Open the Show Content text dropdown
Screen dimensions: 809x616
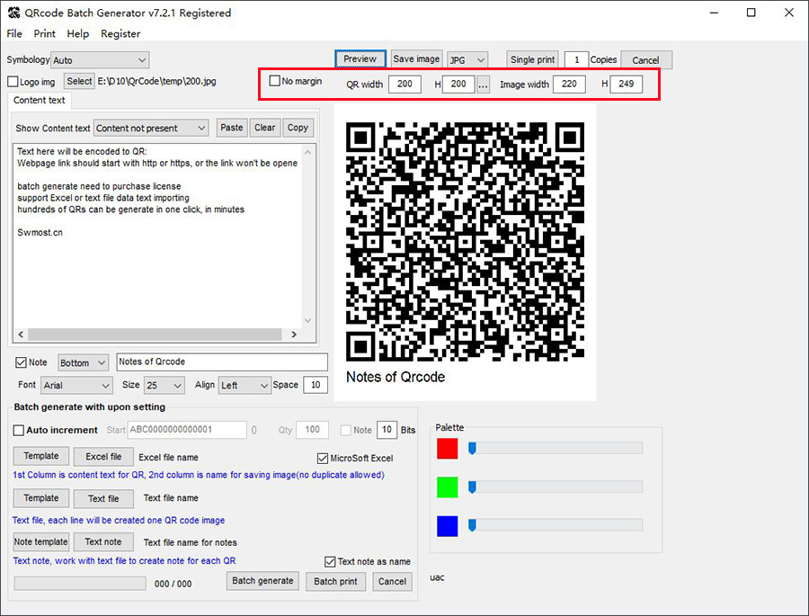click(x=151, y=128)
